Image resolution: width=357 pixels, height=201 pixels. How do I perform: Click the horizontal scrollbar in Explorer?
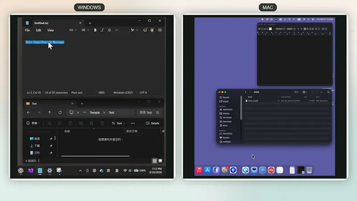95,156
